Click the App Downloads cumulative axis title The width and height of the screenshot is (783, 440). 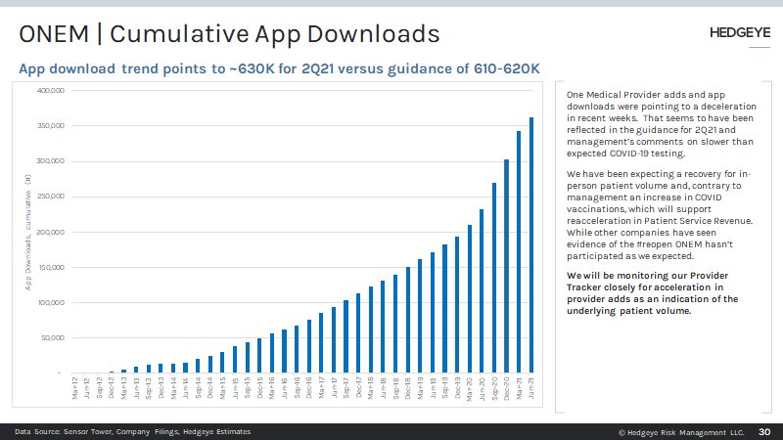tap(28, 232)
